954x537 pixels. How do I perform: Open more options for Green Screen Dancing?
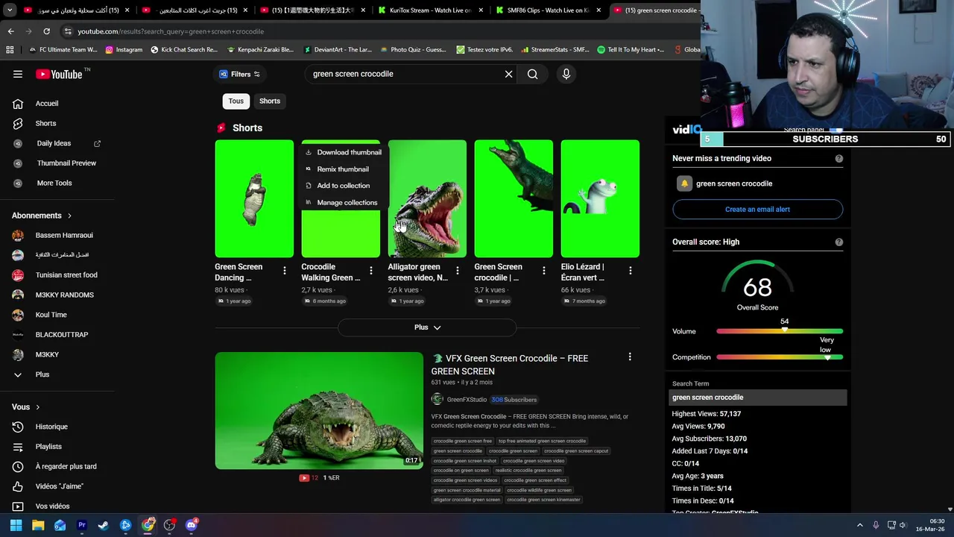(285, 271)
